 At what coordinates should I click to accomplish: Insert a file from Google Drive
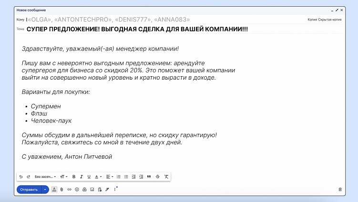click(84, 190)
